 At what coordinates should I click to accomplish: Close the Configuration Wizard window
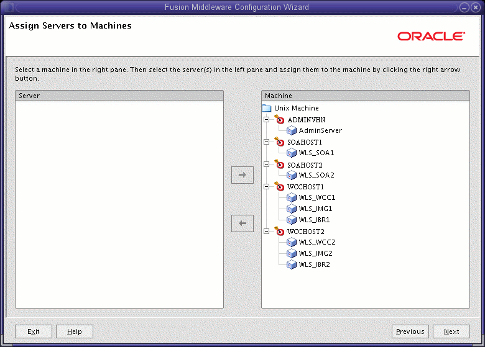(476, 7)
